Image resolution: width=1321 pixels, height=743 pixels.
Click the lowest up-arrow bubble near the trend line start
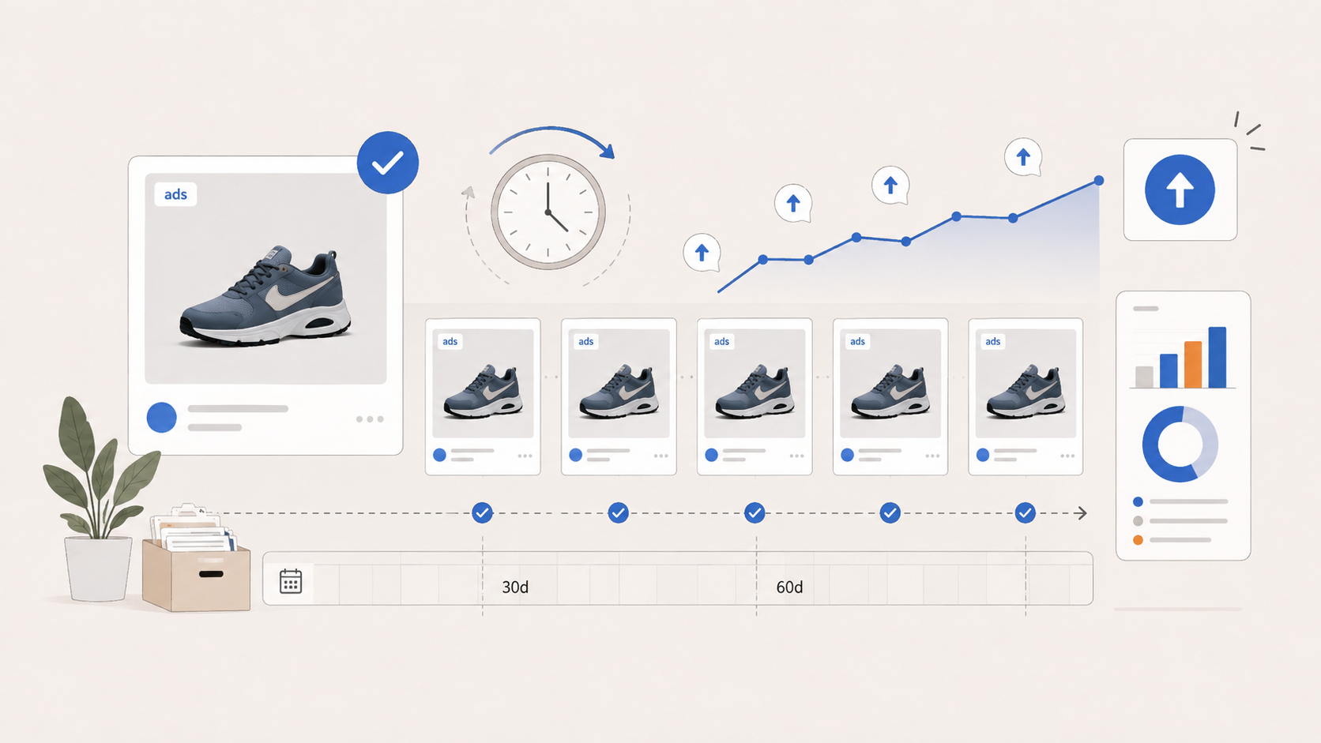[x=702, y=253]
